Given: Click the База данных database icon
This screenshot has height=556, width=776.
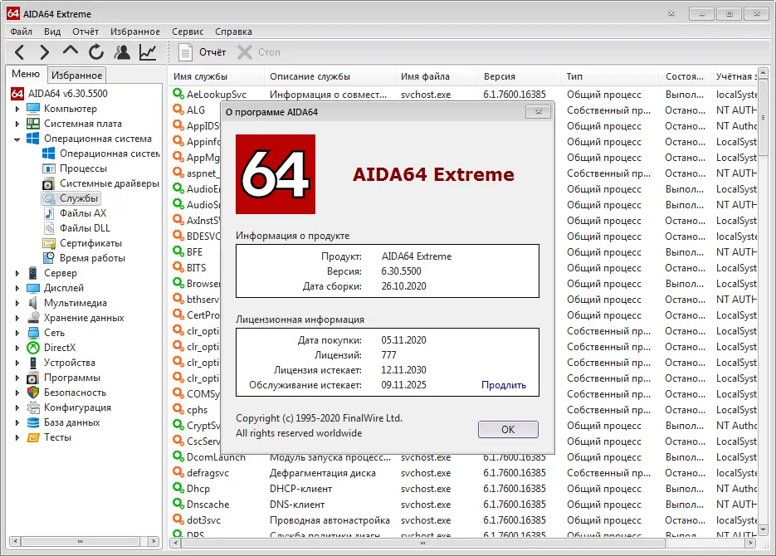Looking at the screenshot, I should click(33, 422).
